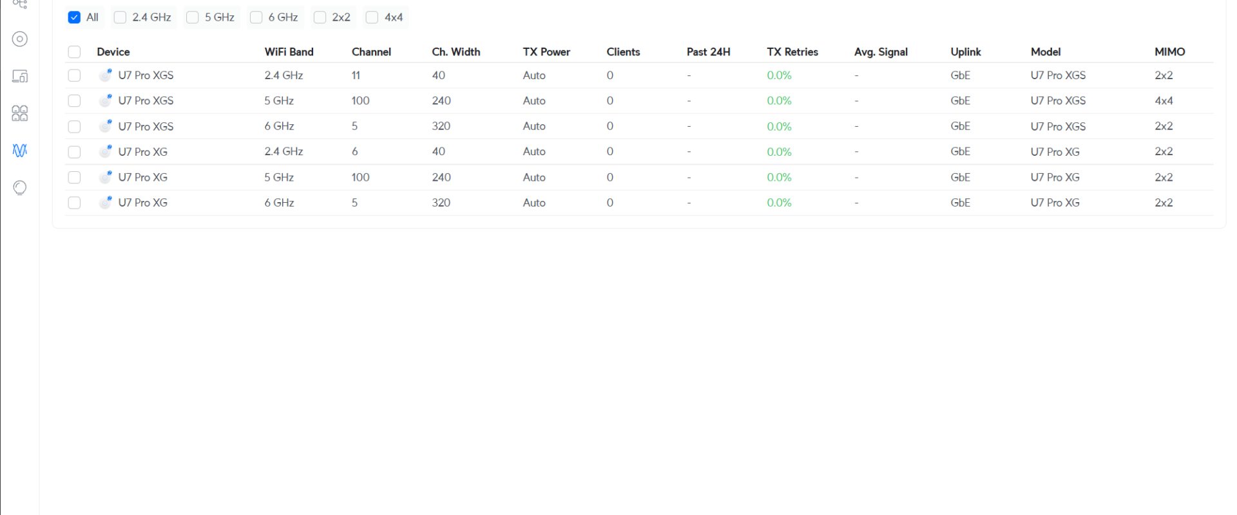Viewport: 1237px width, 515px height.
Task: Click access point icon in U7 Pro XG 5 GHz row
Action: tap(105, 177)
